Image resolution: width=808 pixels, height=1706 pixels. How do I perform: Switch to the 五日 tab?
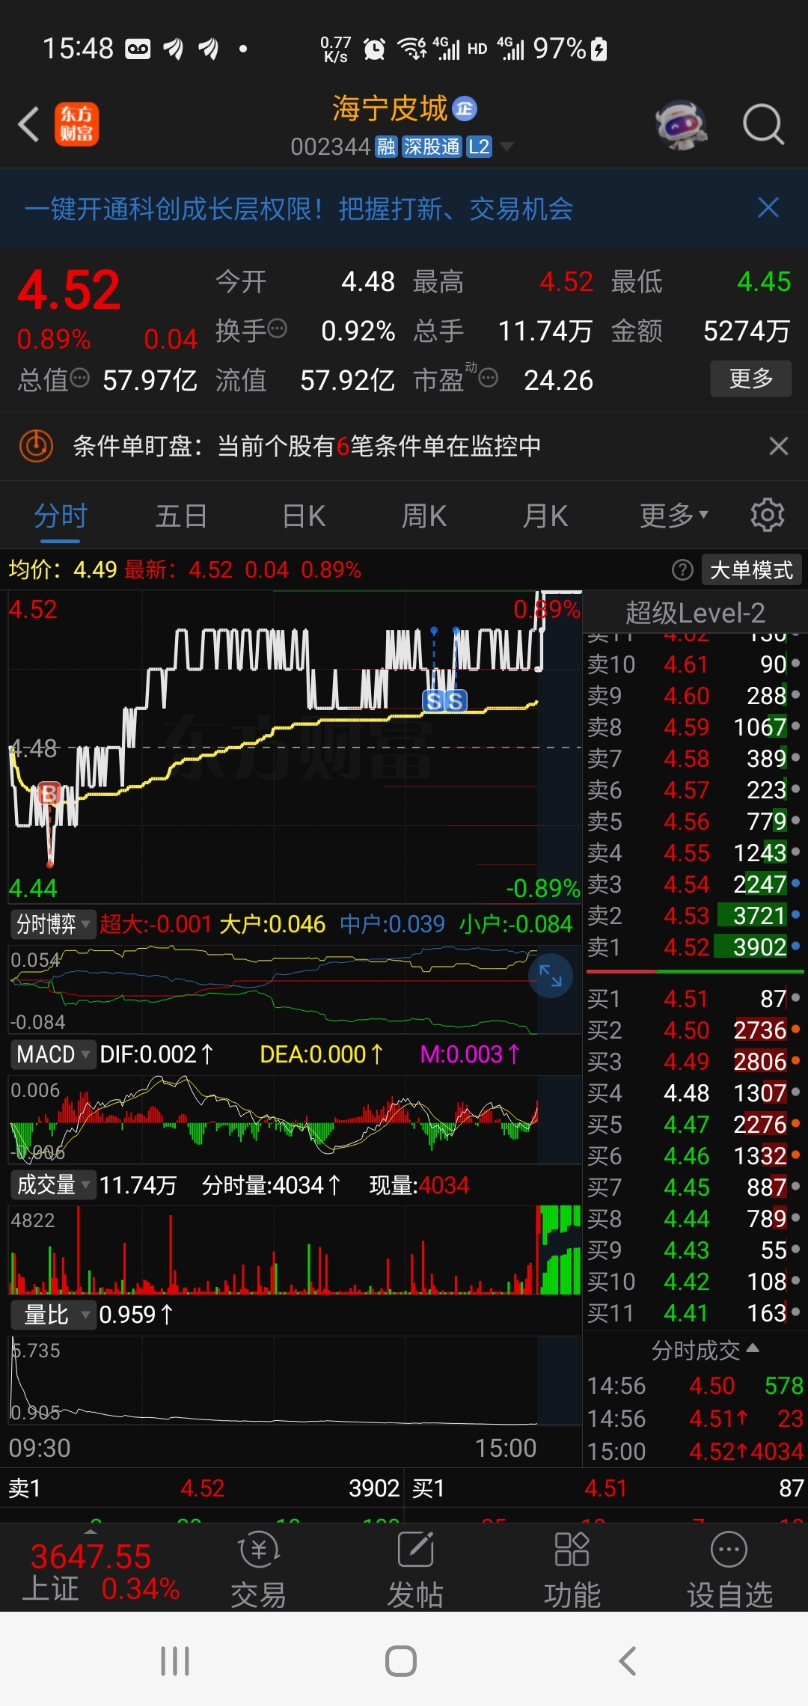point(181,516)
